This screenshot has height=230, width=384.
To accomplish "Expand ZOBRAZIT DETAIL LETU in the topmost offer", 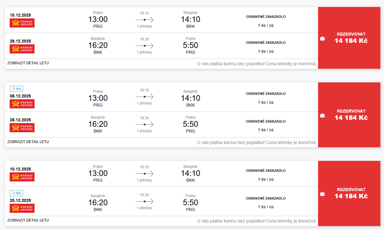I will tap(28, 63).
